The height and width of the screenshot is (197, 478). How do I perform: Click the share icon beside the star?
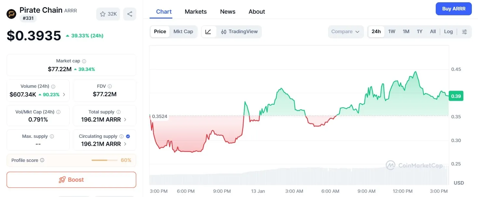[x=130, y=14]
